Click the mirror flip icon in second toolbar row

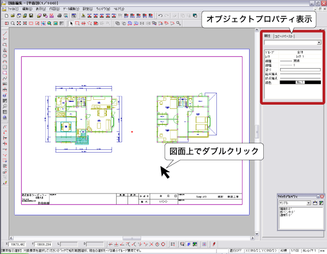pos(142,23)
